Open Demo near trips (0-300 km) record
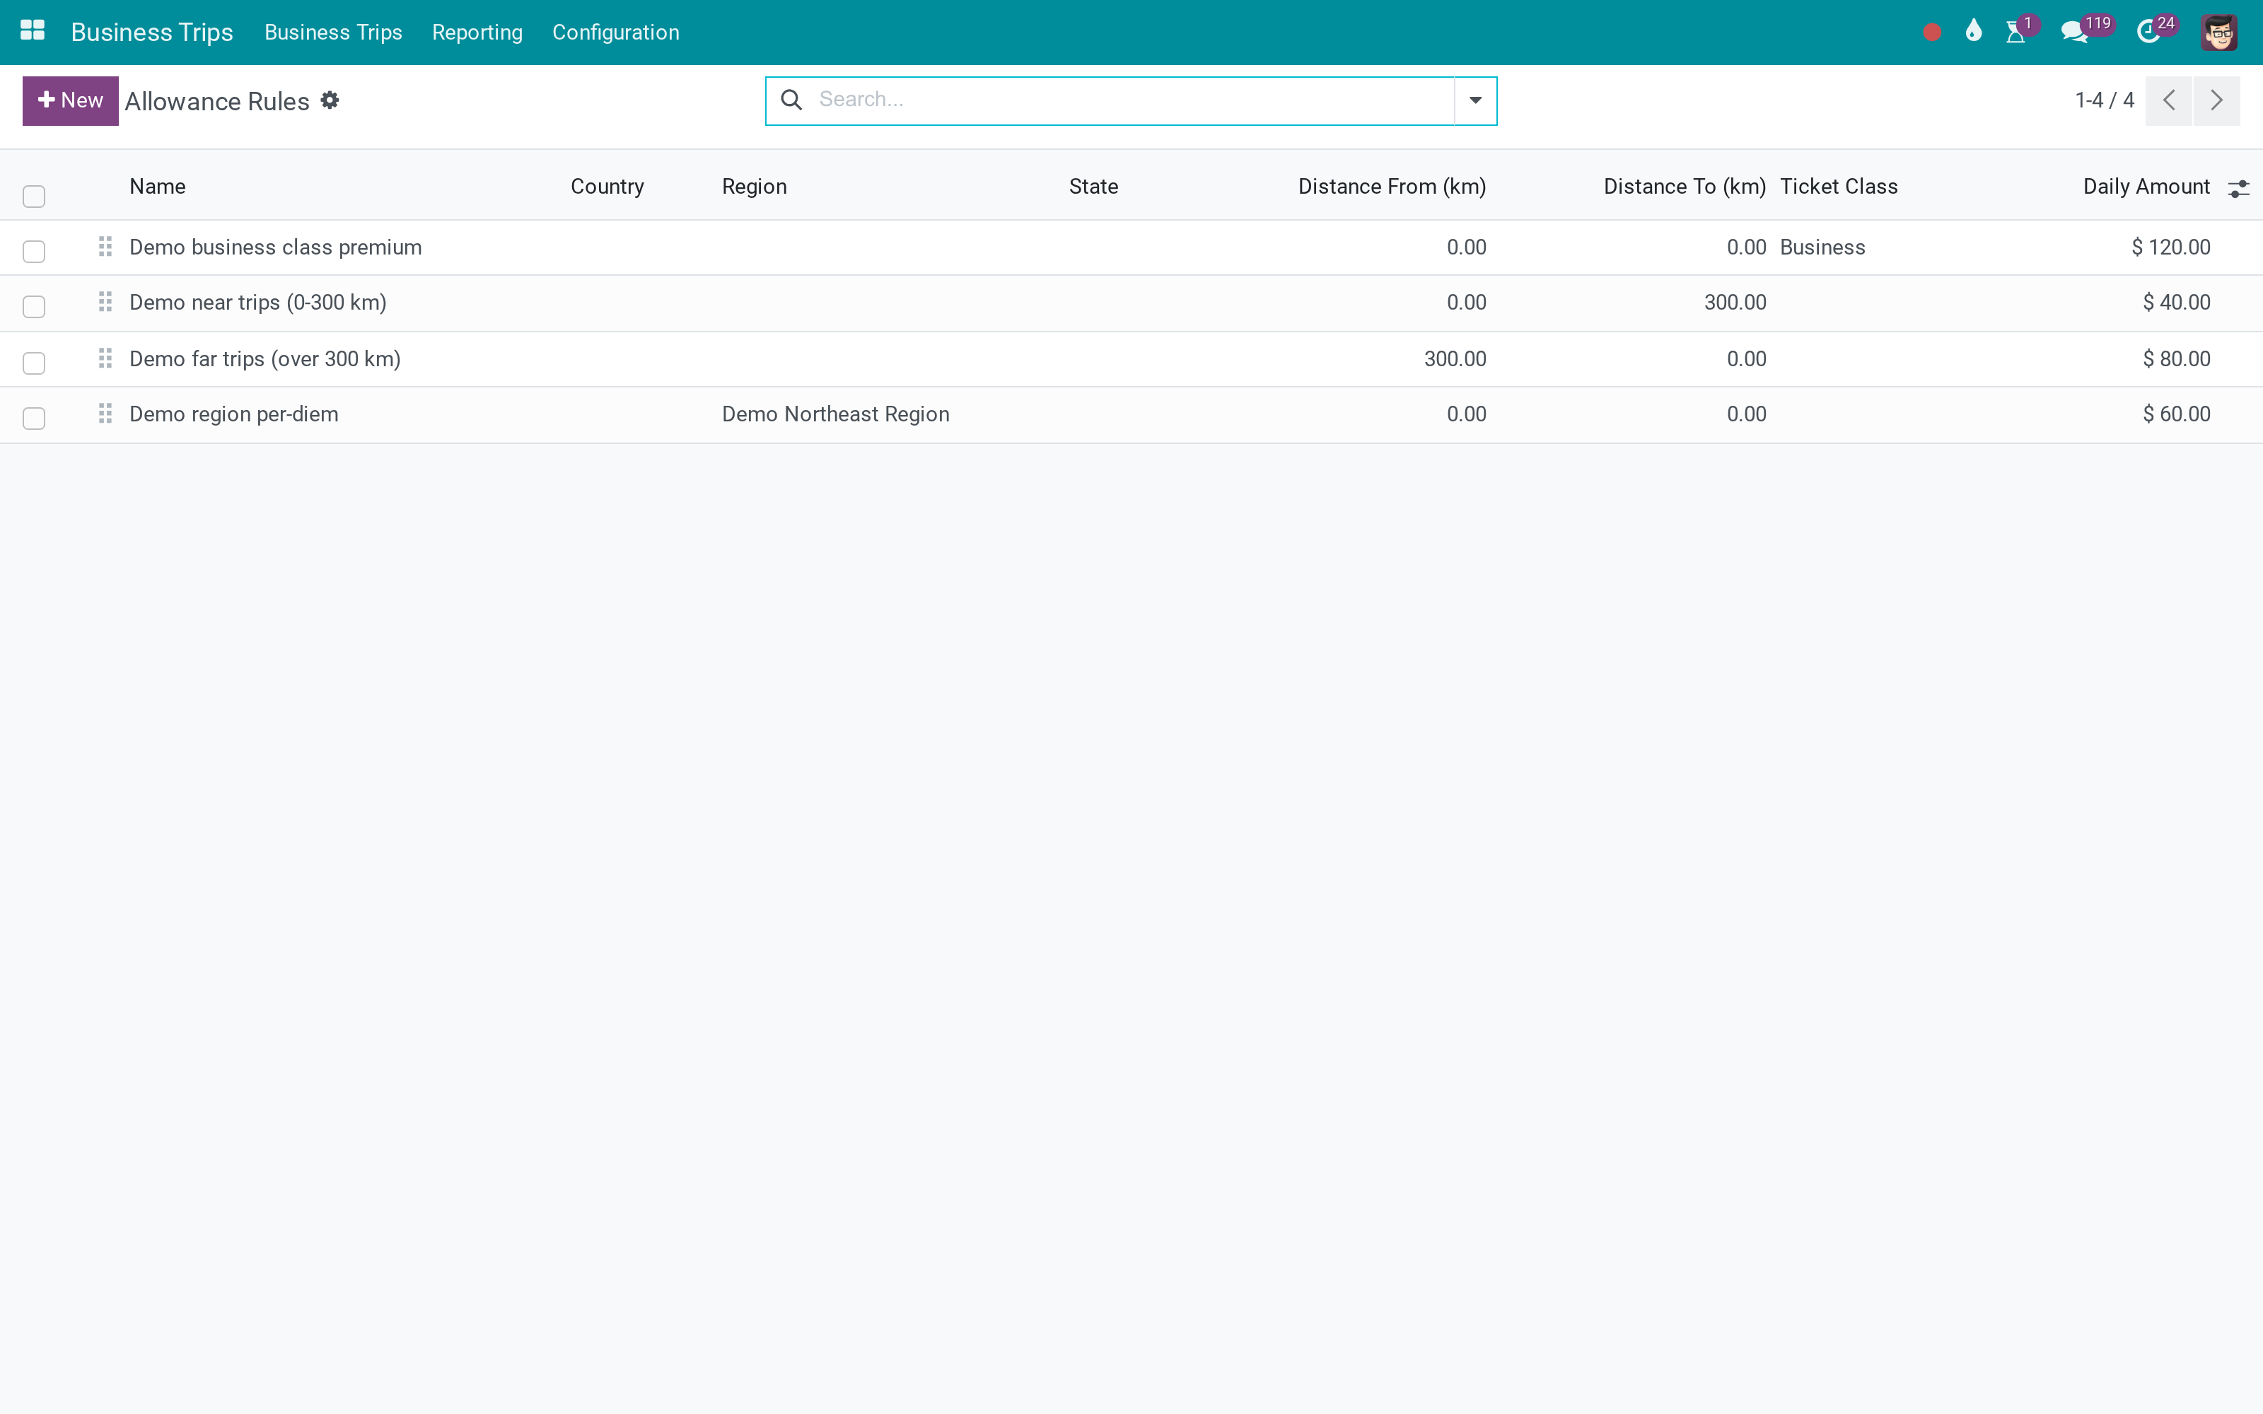The width and height of the screenshot is (2263, 1414). click(x=257, y=302)
